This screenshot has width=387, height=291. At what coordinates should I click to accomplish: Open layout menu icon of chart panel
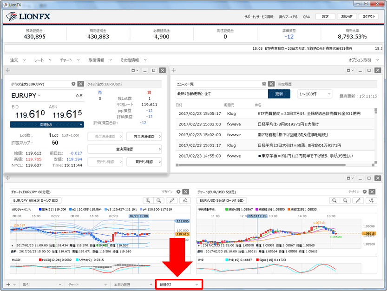[350, 178]
